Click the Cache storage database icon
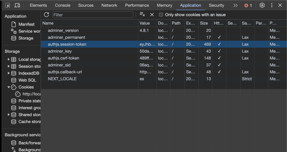The width and height of the screenshot is (287, 152). pos(14,122)
